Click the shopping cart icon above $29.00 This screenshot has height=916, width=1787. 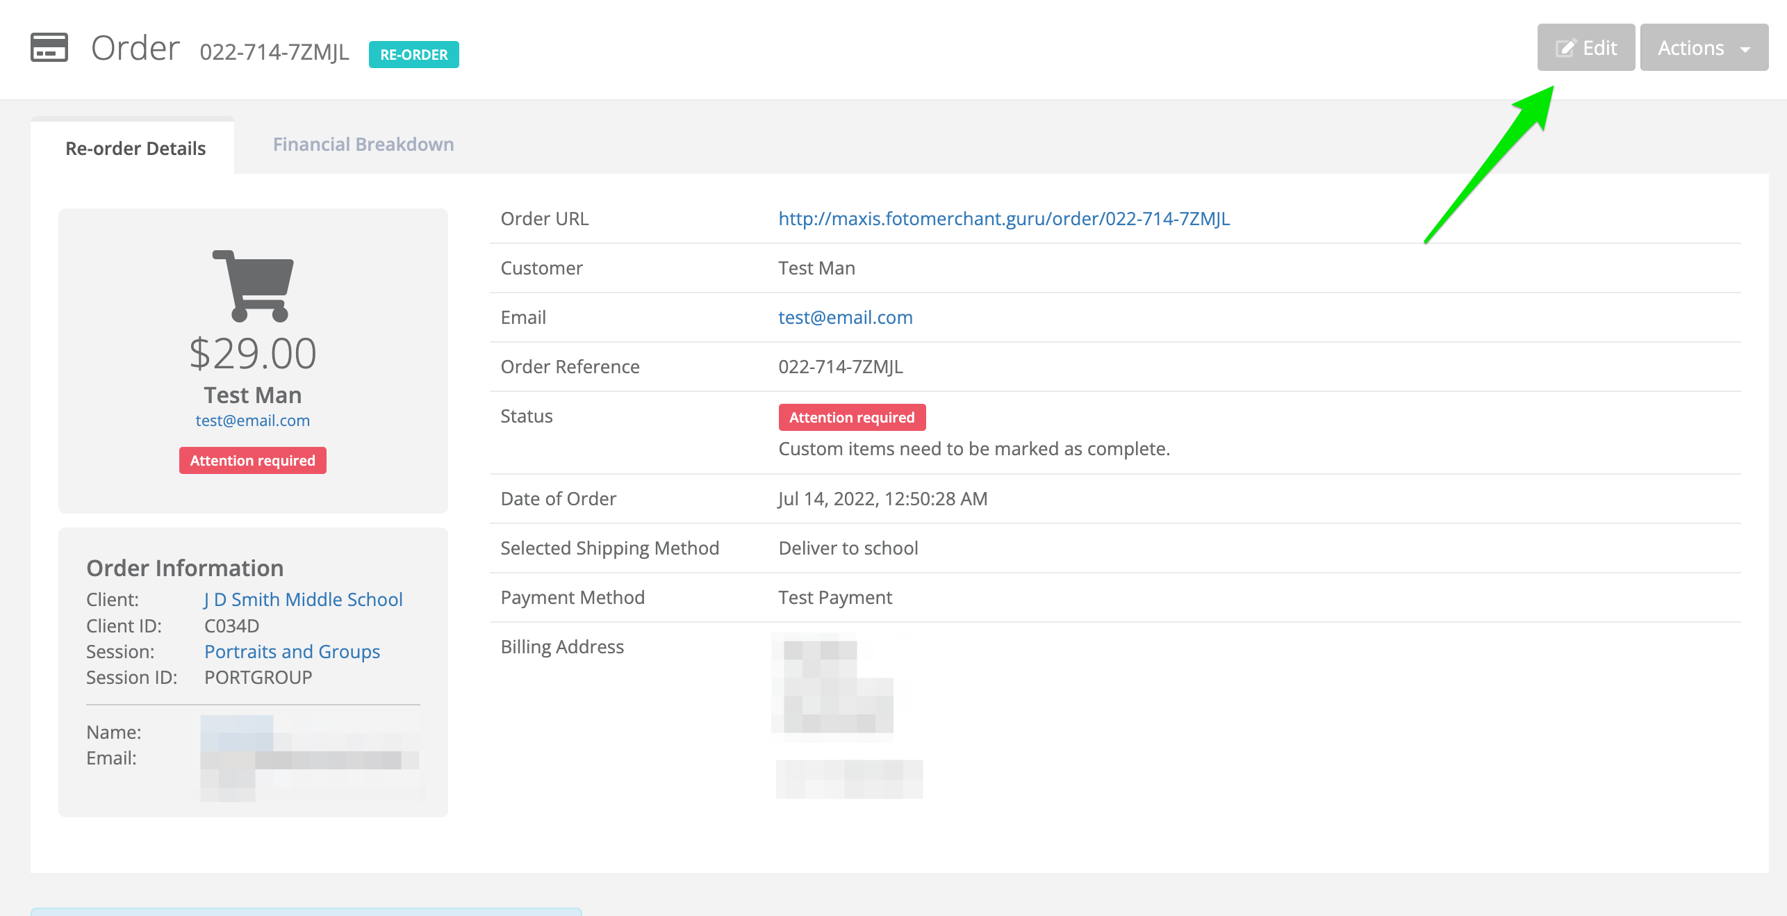(253, 286)
